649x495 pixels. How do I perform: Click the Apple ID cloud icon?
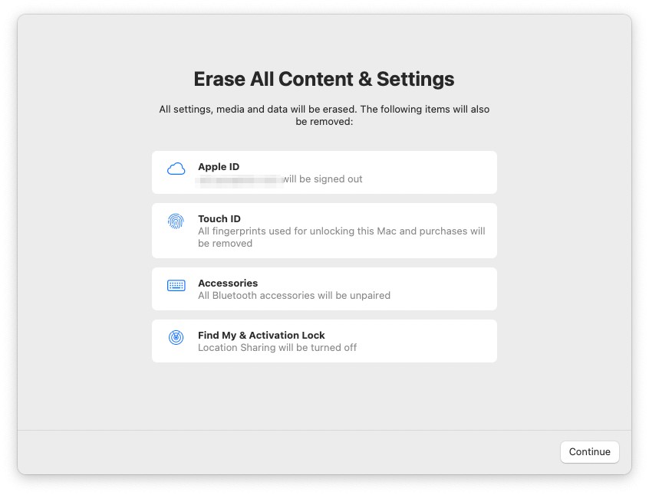[x=176, y=169]
